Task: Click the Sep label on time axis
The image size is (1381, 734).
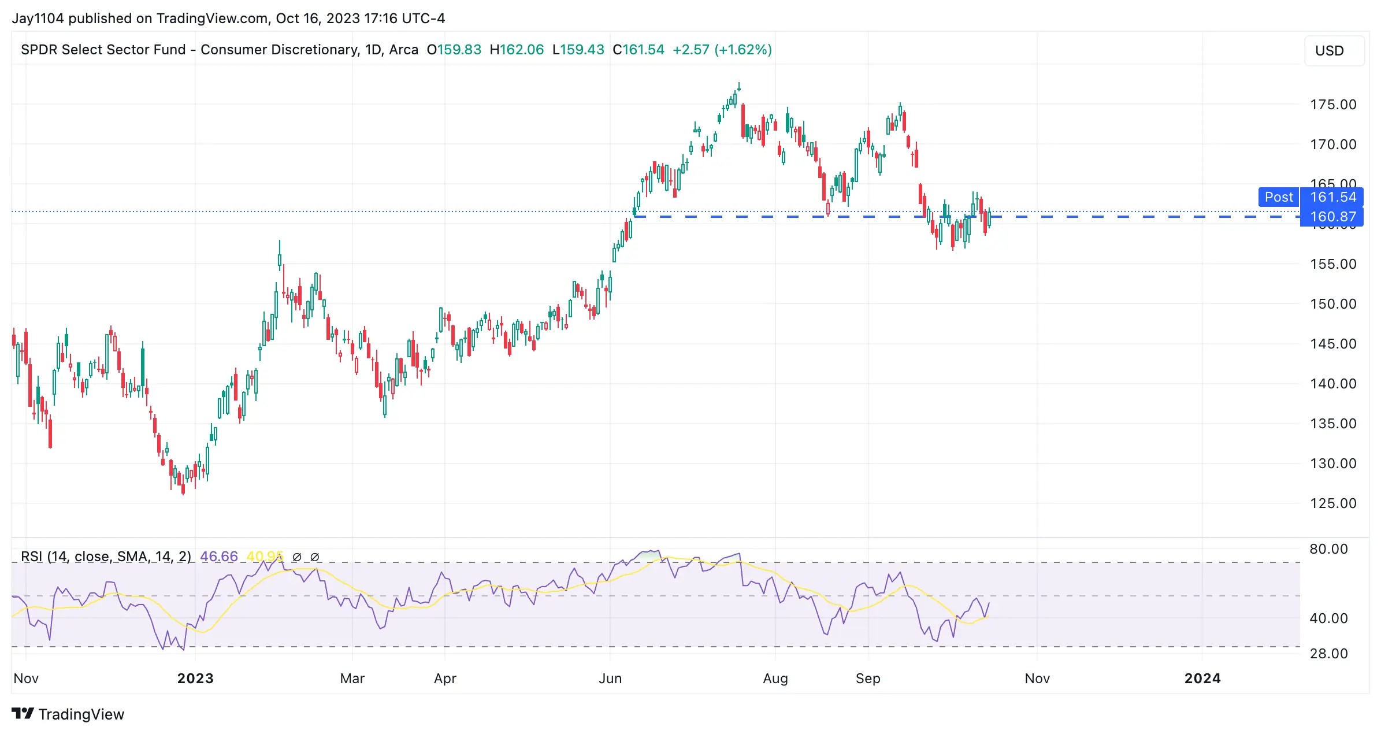Action: 868,679
